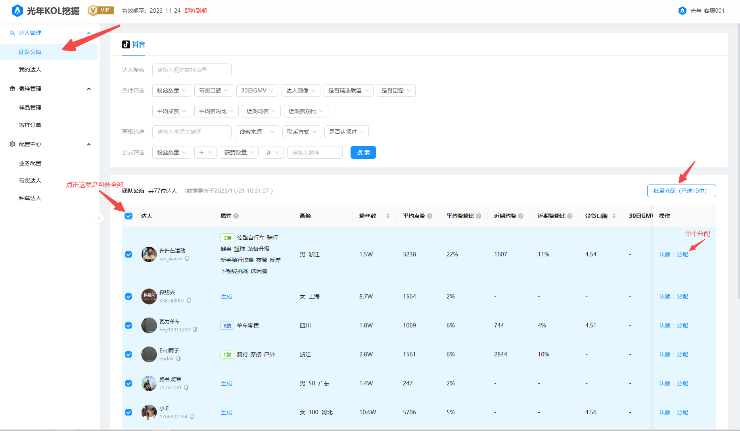The height and width of the screenshot is (431, 740).
Task: Switch to the 抖音 tab
Action: pyautogui.click(x=134, y=44)
